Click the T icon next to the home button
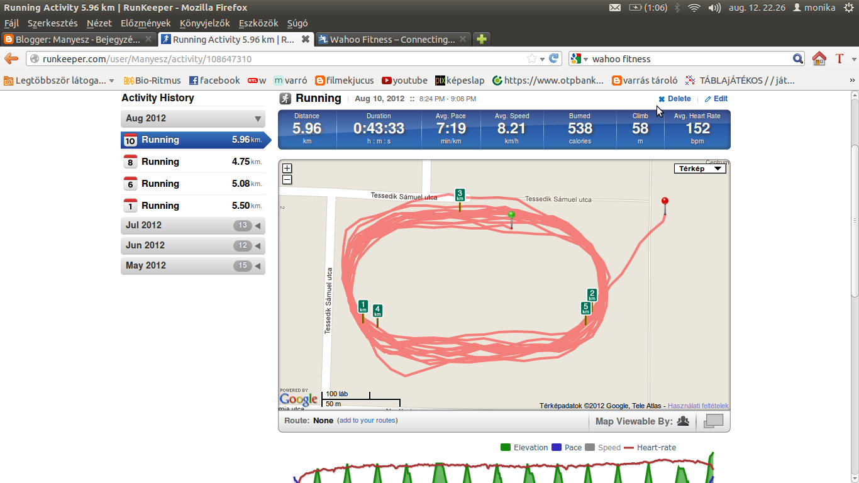The width and height of the screenshot is (859, 483). (x=839, y=58)
